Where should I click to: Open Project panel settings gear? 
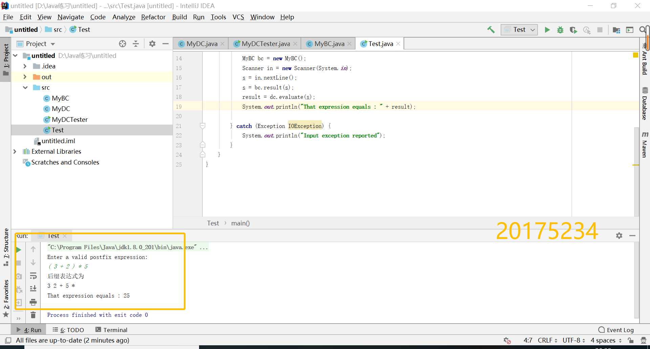pyautogui.click(x=152, y=44)
